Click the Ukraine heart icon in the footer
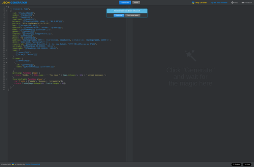 [13, 164]
